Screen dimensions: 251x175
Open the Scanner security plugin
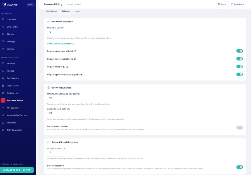tap(11, 63)
